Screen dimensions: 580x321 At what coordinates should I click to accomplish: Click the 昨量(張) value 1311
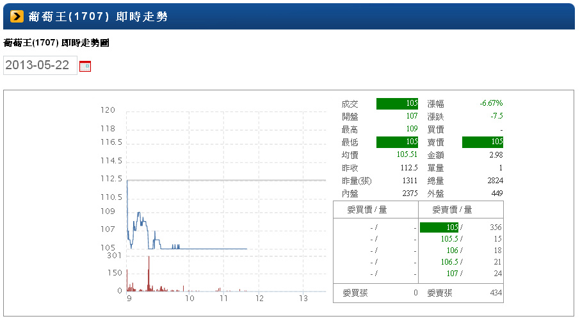[x=410, y=181]
